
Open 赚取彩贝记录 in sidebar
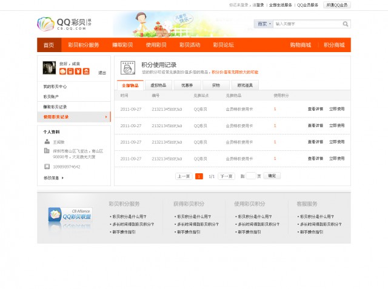[x=55, y=107]
